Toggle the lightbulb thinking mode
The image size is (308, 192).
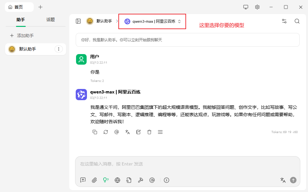coord(106,180)
